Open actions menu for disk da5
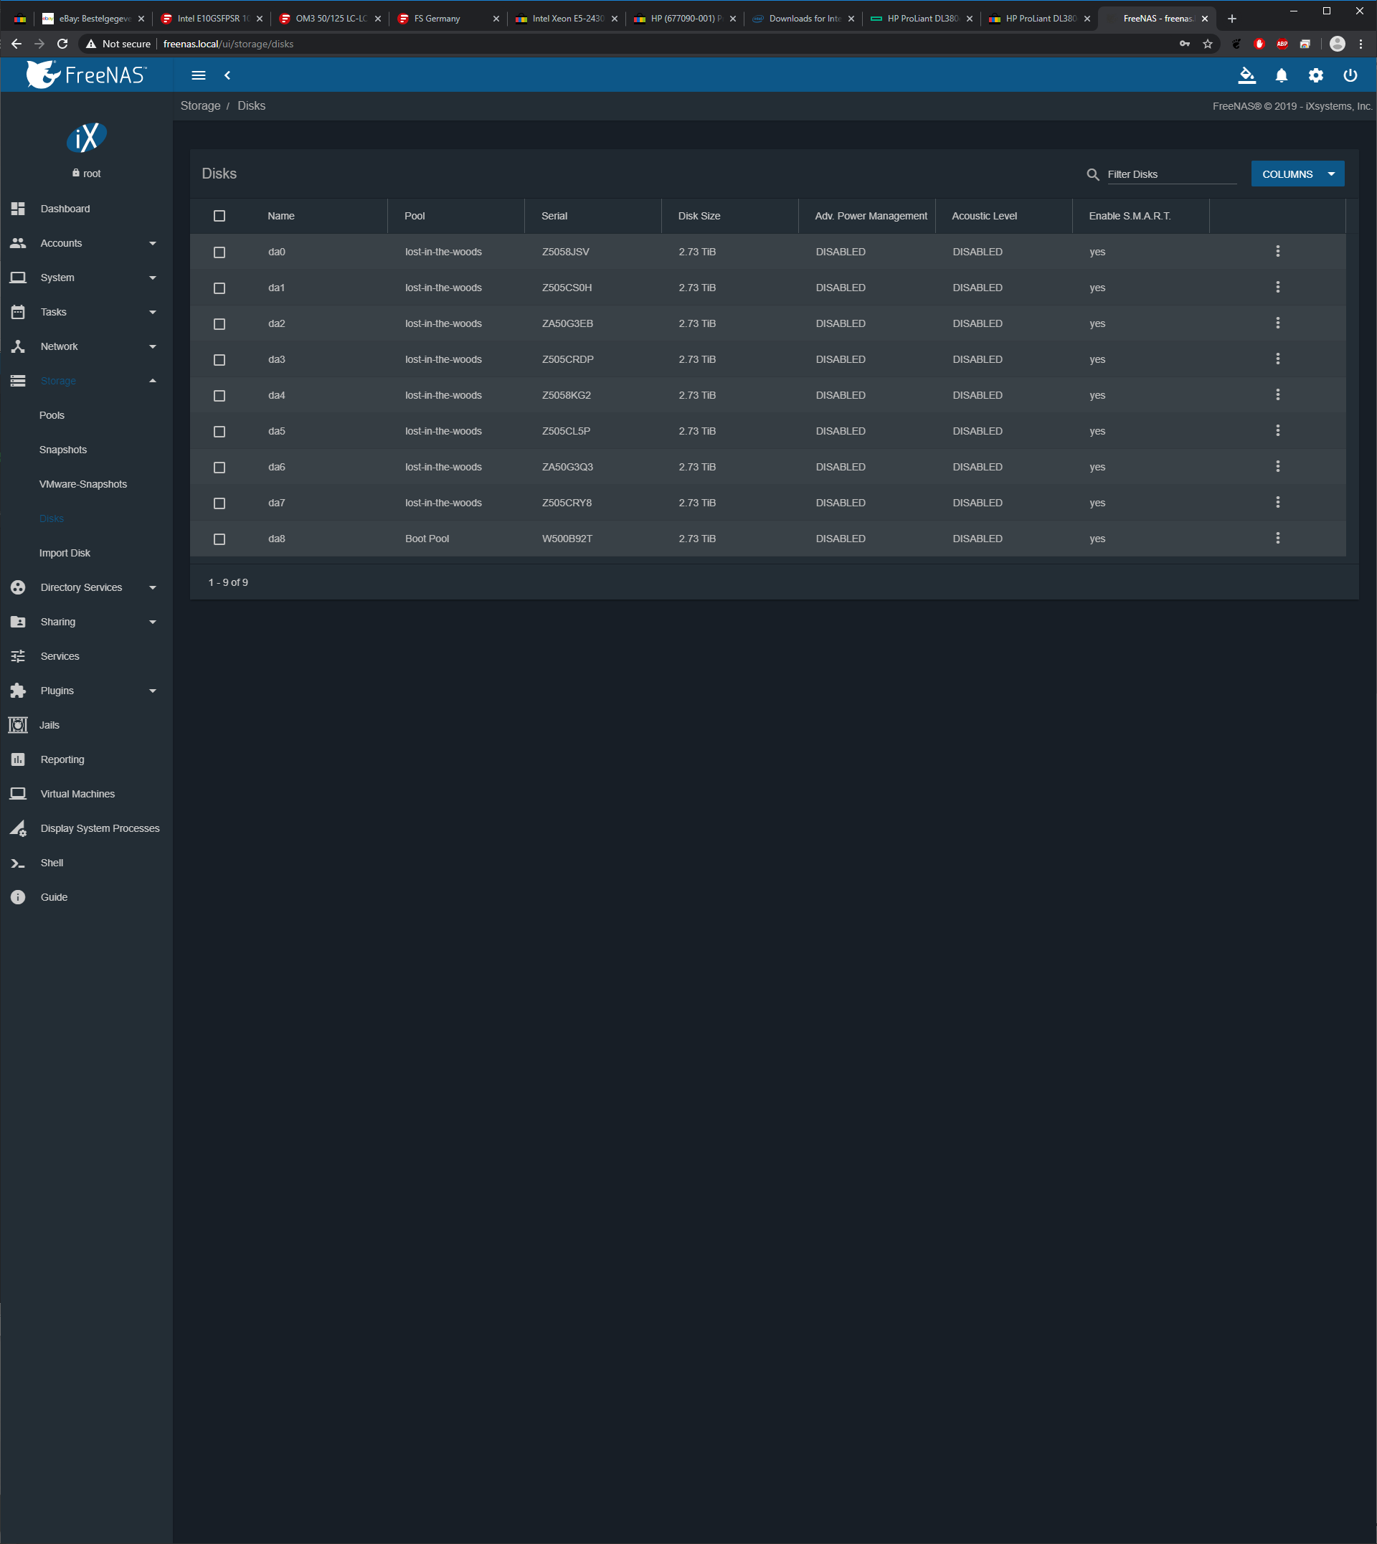The height and width of the screenshot is (1544, 1377). (1278, 430)
